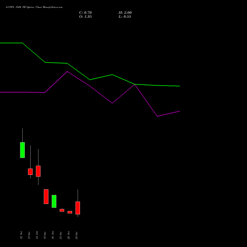Click the 14 Oct date label
247x247 pixels.
pos(37,235)
